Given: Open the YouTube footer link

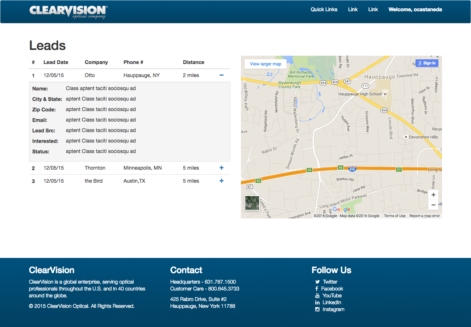Looking at the screenshot, I should 332,296.
